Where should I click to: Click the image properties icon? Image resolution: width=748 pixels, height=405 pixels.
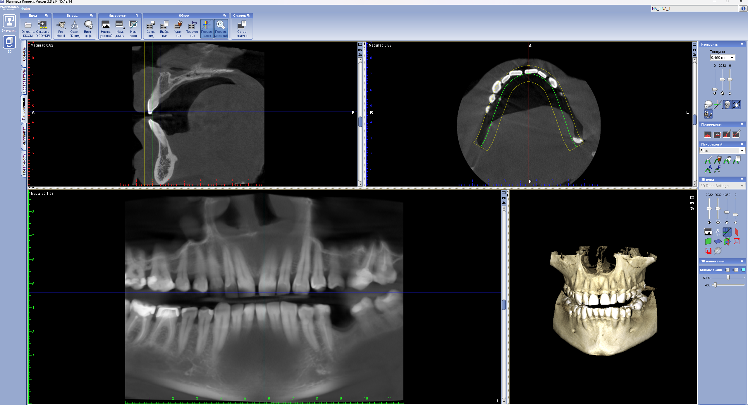[x=242, y=29]
